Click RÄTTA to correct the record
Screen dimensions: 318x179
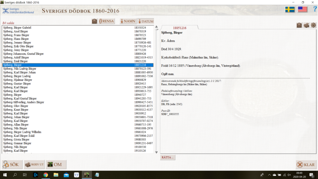click(168, 157)
